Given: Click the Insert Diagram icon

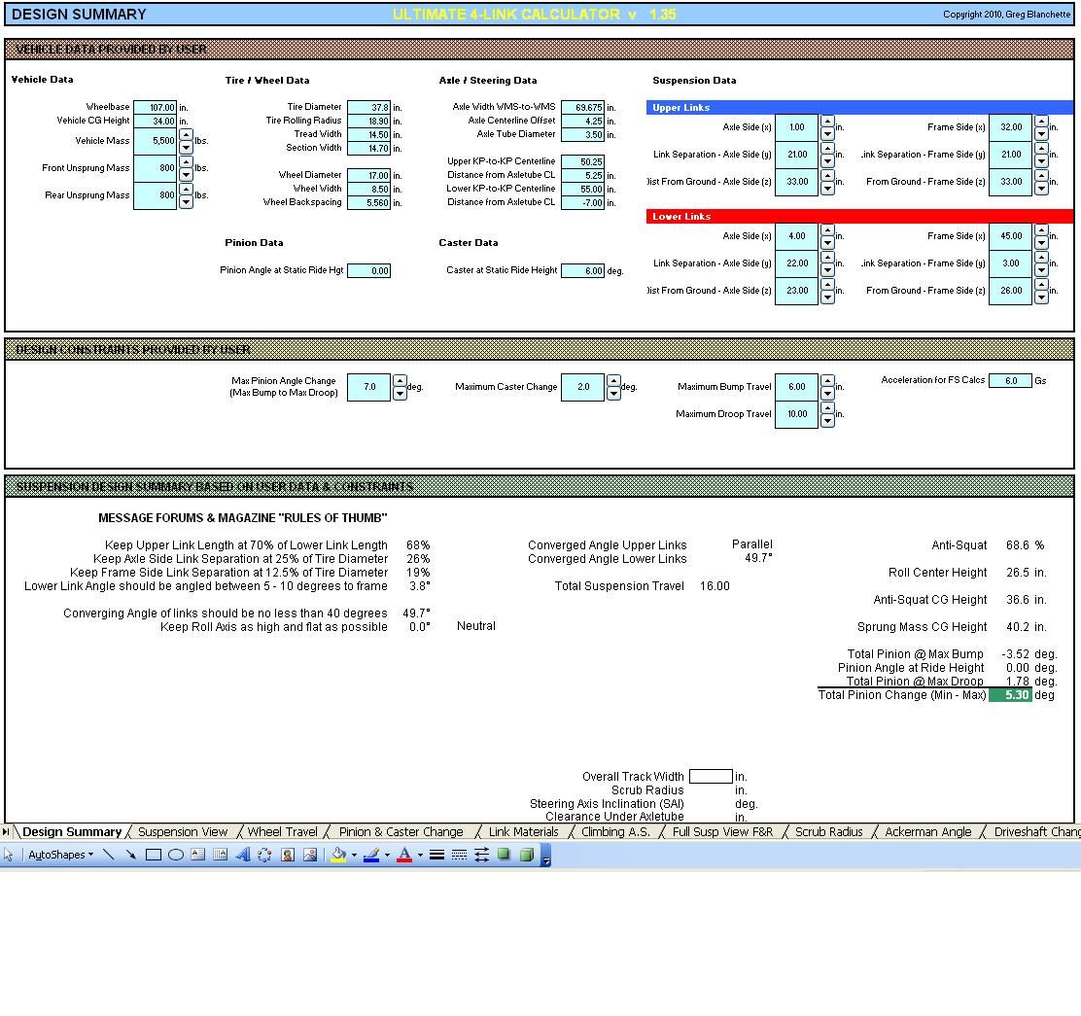Looking at the screenshot, I should coord(265,855).
